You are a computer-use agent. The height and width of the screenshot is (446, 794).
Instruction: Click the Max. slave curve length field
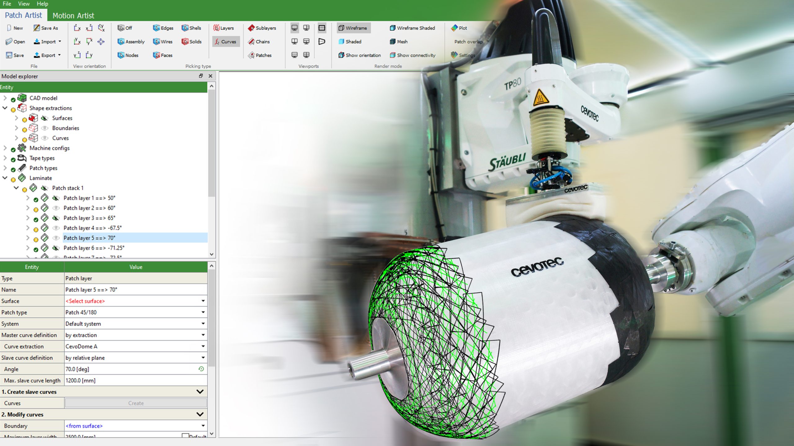click(136, 380)
